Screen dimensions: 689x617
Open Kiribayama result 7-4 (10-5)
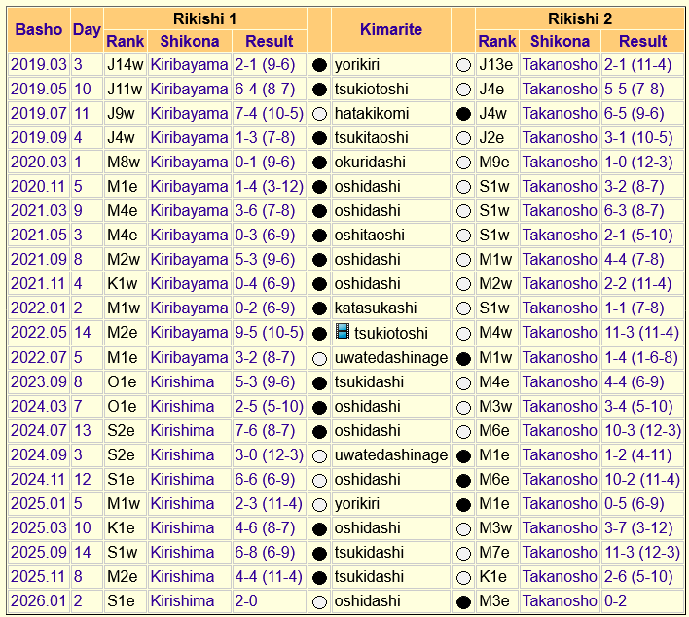(x=269, y=114)
